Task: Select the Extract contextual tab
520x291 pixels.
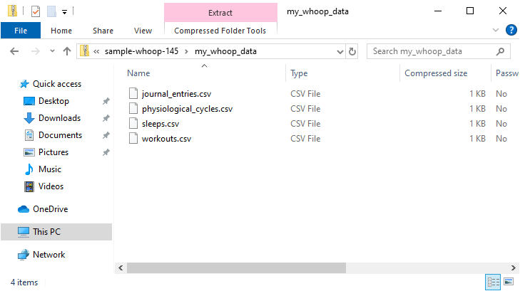Action: point(220,13)
